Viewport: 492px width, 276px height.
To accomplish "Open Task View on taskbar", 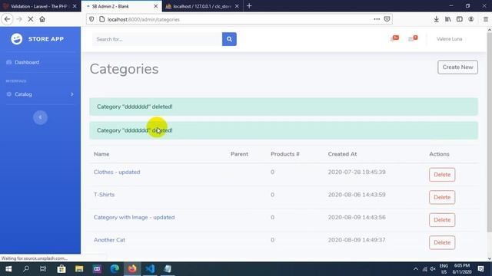I will (x=43, y=269).
